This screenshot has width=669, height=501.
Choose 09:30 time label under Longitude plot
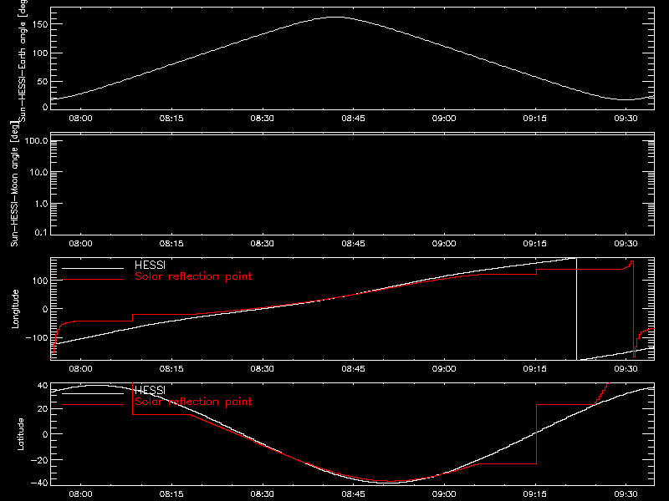626,368
